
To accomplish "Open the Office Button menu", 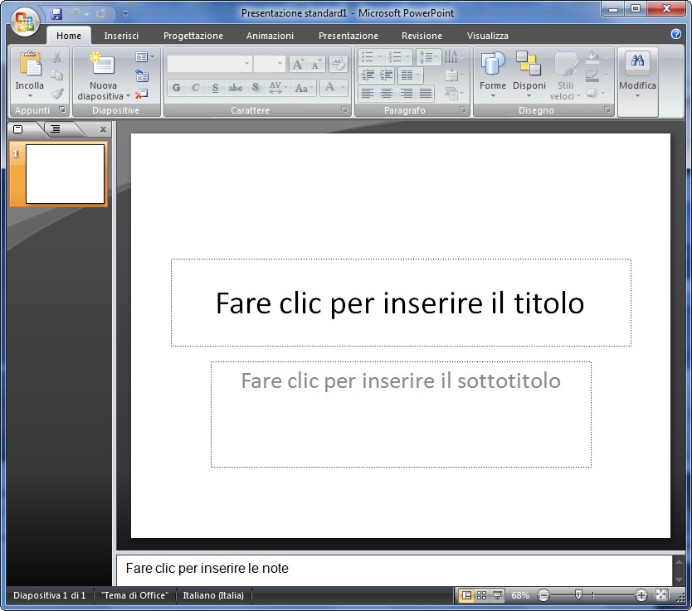I will (x=25, y=22).
